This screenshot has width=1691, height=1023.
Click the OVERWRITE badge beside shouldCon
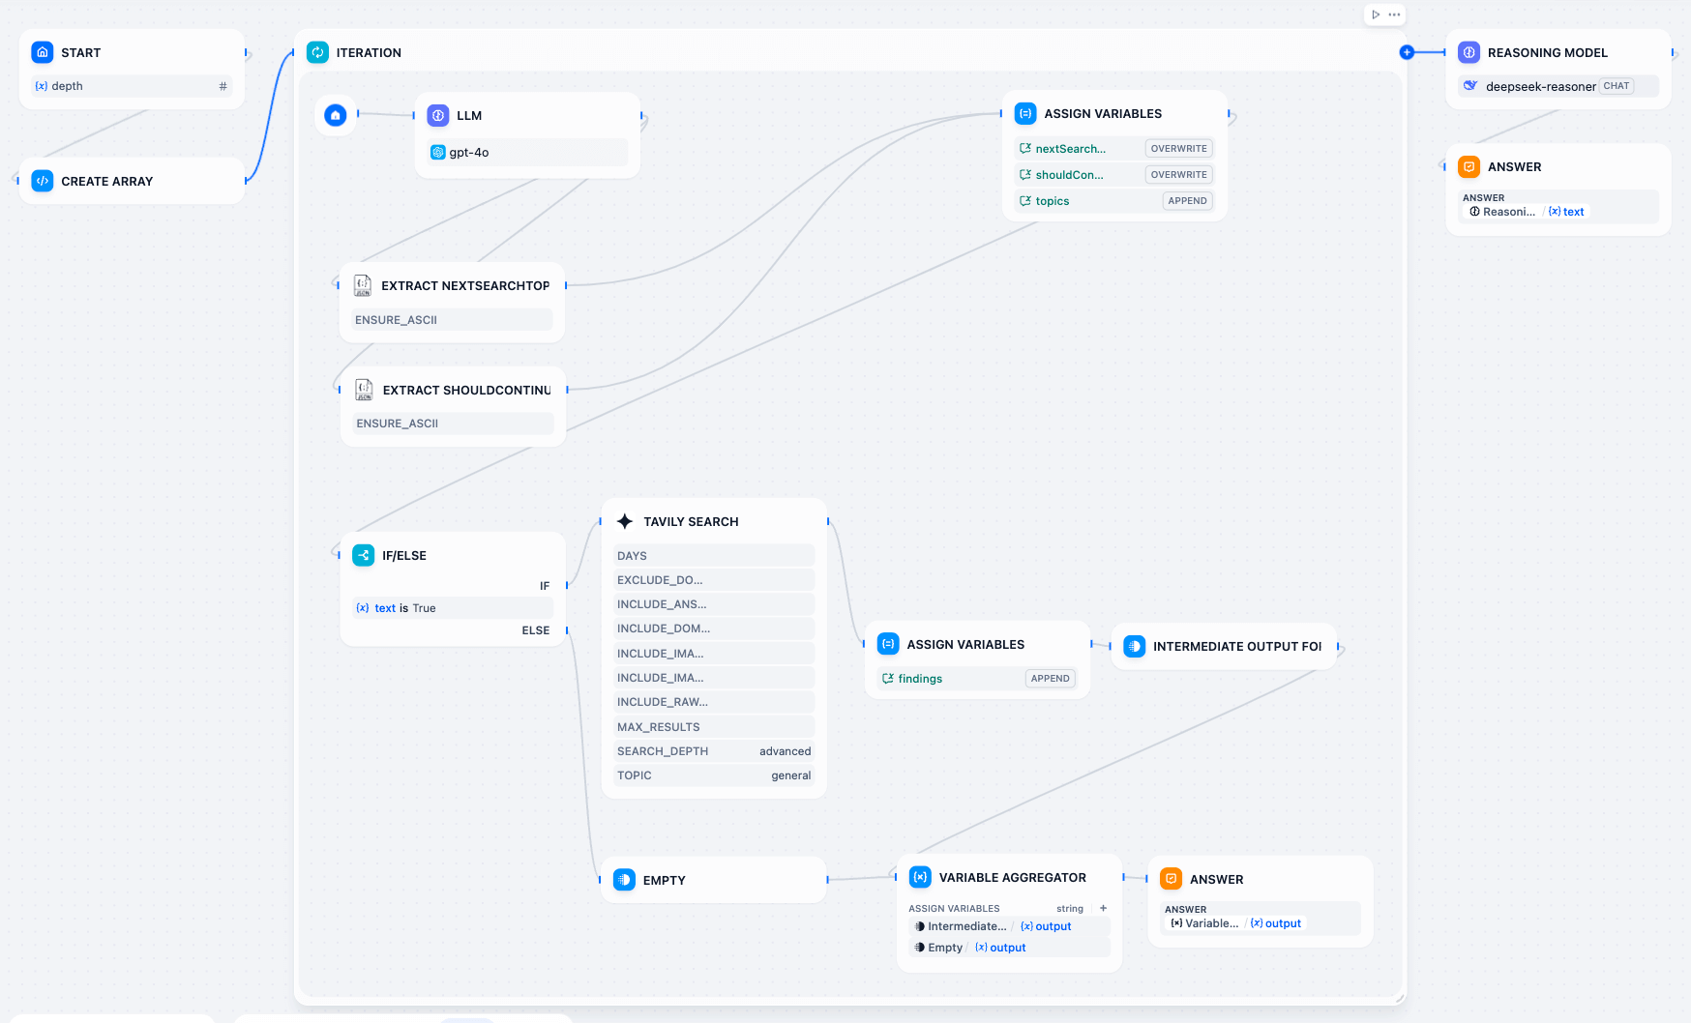click(1178, 175)
